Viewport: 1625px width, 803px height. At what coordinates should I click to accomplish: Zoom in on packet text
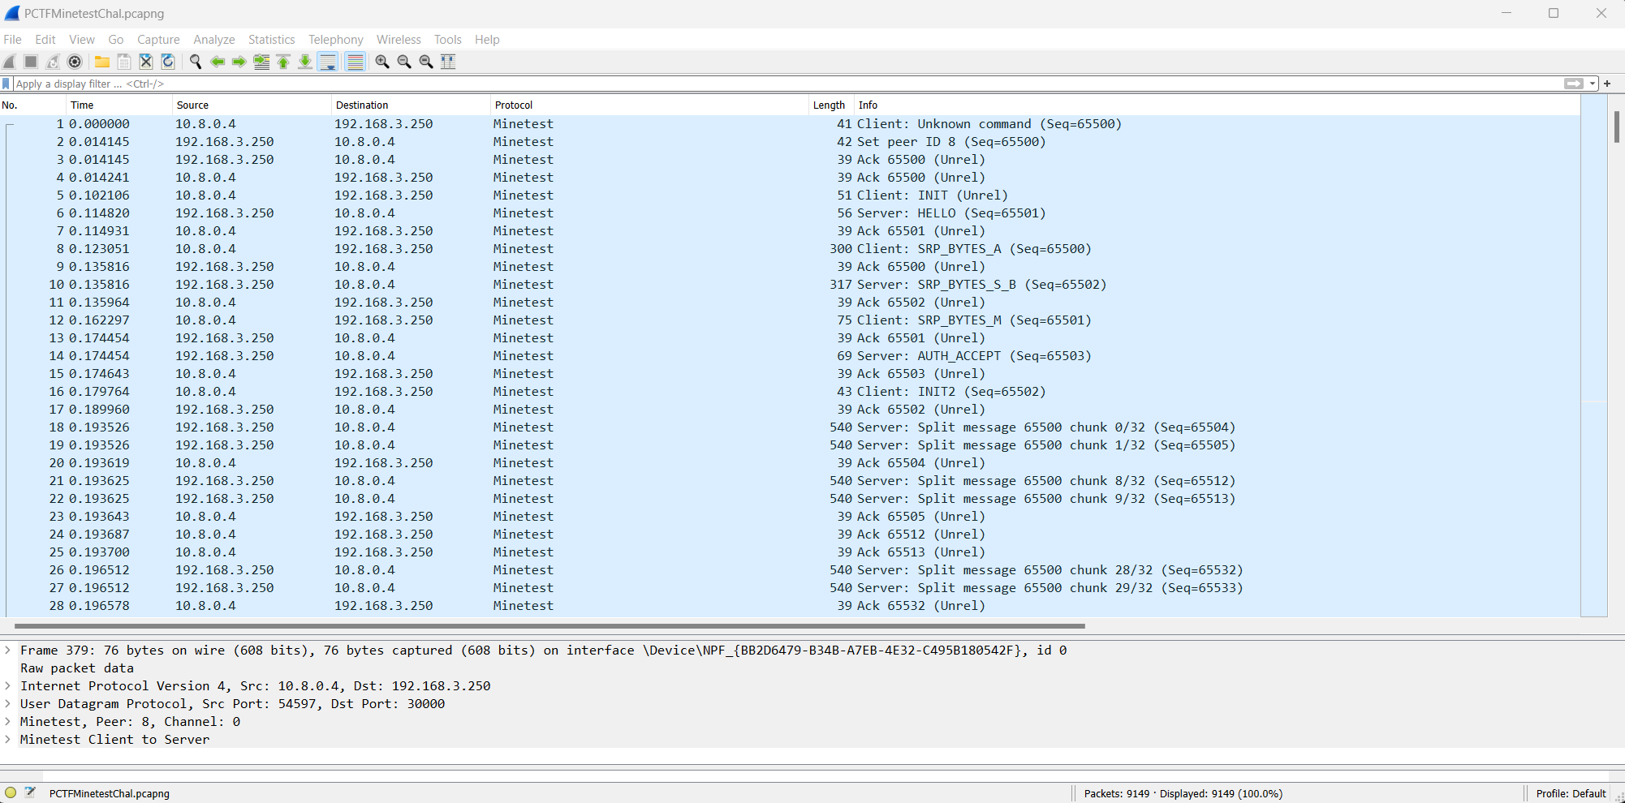tap(382, 62)
